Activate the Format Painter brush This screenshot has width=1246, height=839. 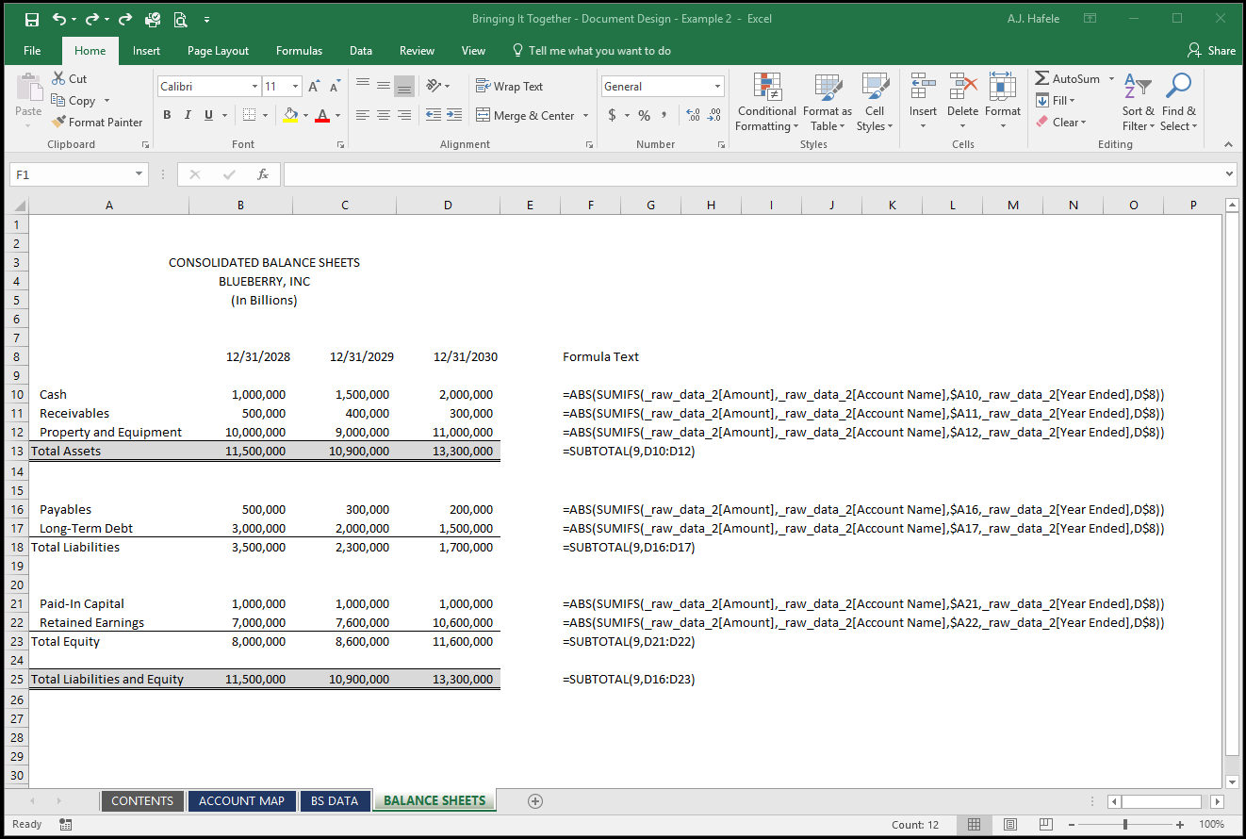(58, 123)
